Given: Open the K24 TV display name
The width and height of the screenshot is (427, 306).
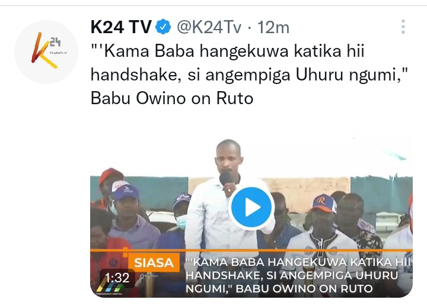Looking at the screenshot, I should point(121,27).
